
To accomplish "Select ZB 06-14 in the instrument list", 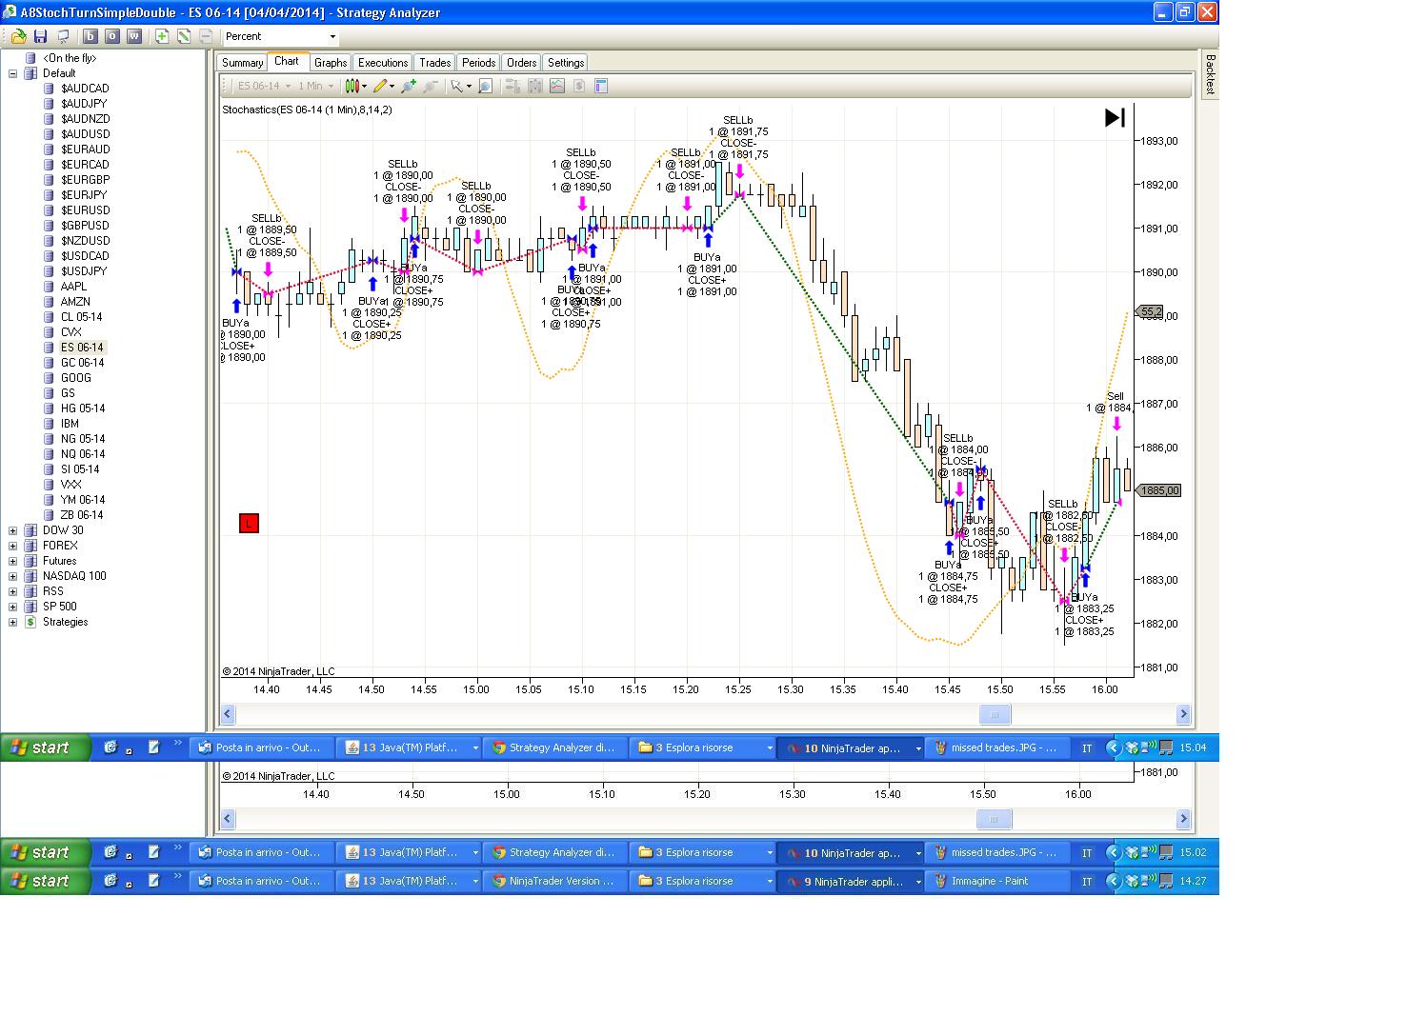I will click(x=82, y=515).
